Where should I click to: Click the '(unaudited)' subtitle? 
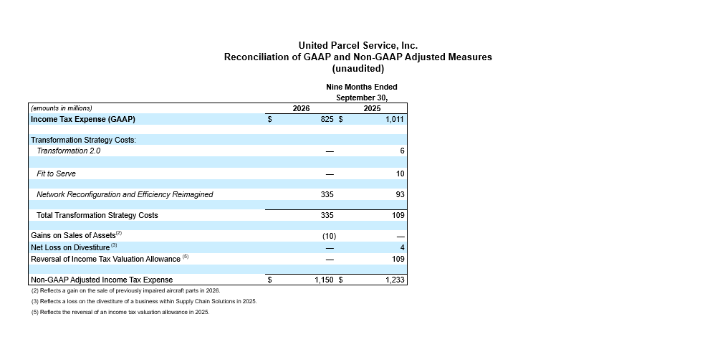coord(358,69)
